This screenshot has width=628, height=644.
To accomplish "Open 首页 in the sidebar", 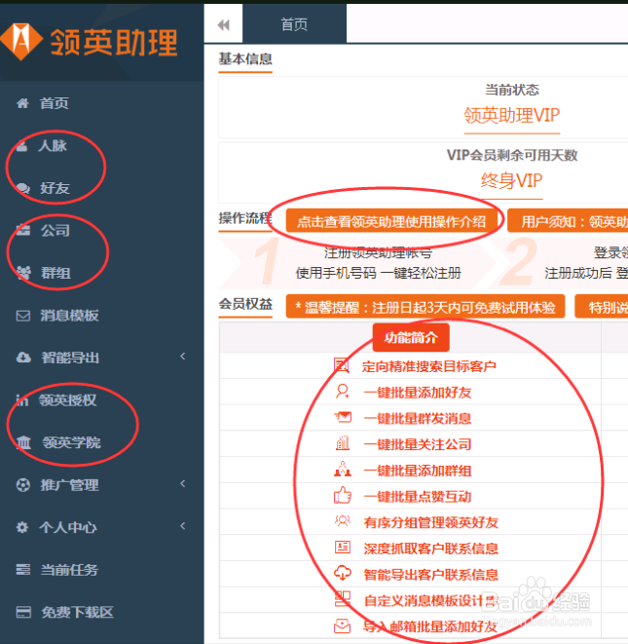I will point(54,103).
